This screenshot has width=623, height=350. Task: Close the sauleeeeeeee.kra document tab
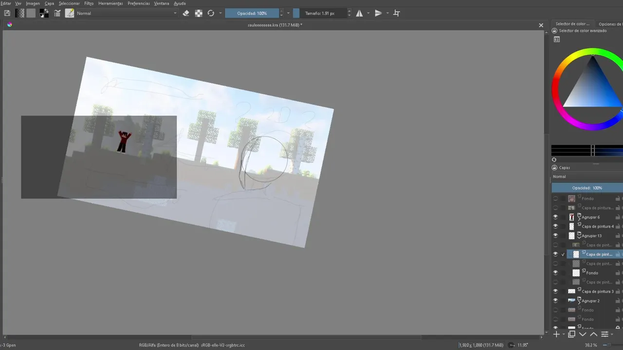541,25
